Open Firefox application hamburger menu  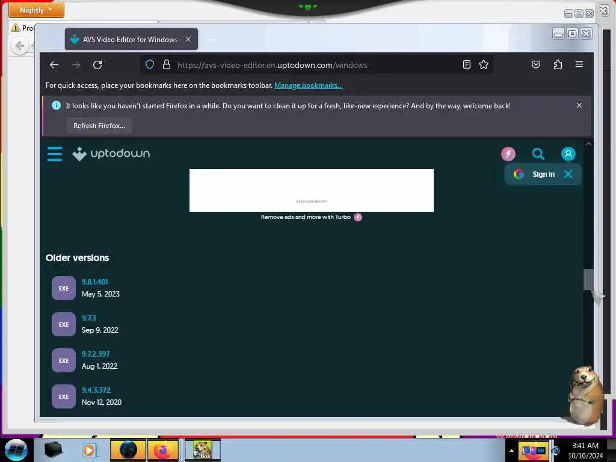[579, 64]
